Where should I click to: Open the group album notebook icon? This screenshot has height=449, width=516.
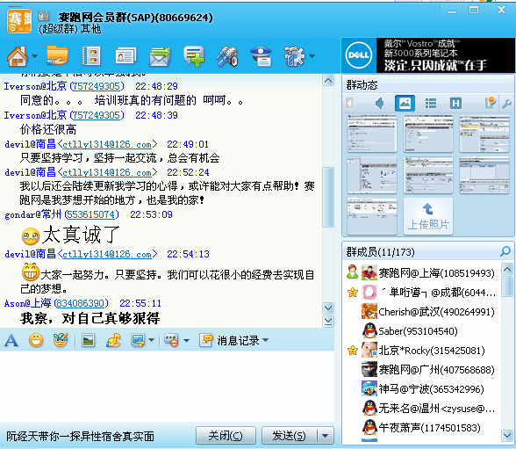coord(91,55)
